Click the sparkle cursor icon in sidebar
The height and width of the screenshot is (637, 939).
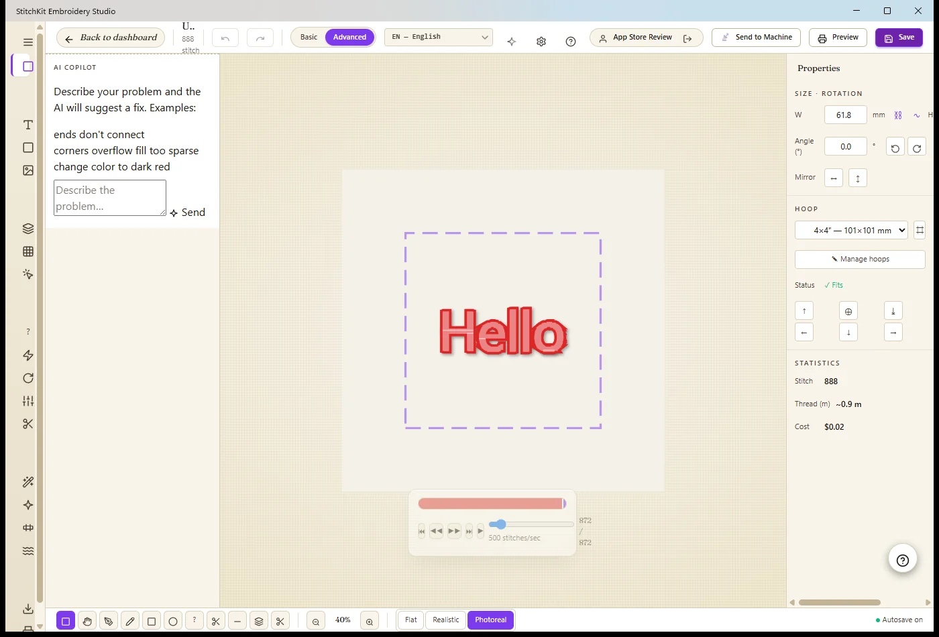(x=27, y=274)
